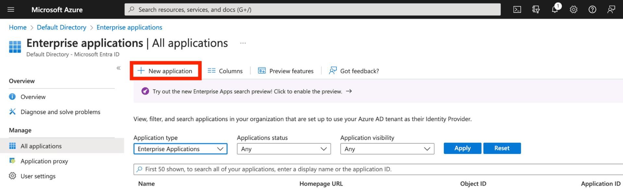Open User settings in the sidebar
The width and height of the screenshot is (623, 191).
[x=38, y=176]
